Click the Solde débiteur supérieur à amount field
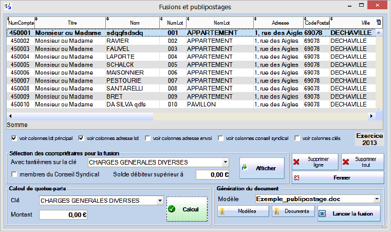 pyautogui.click(x=213, y=174)
